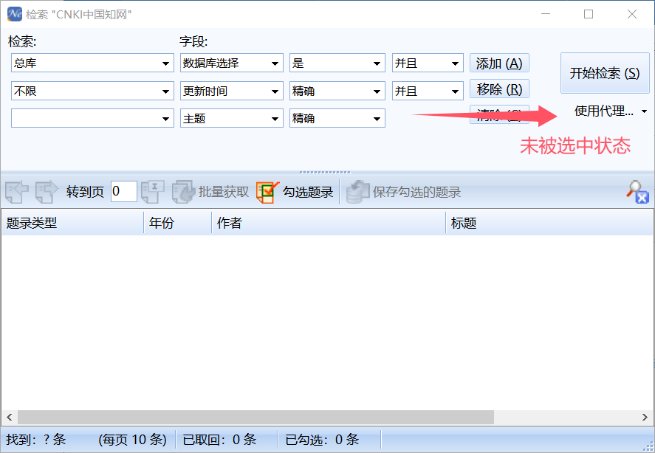Click the (每页 10 条) status text
The width and height of the screenshot is (655, 453).
pos(132,439)
